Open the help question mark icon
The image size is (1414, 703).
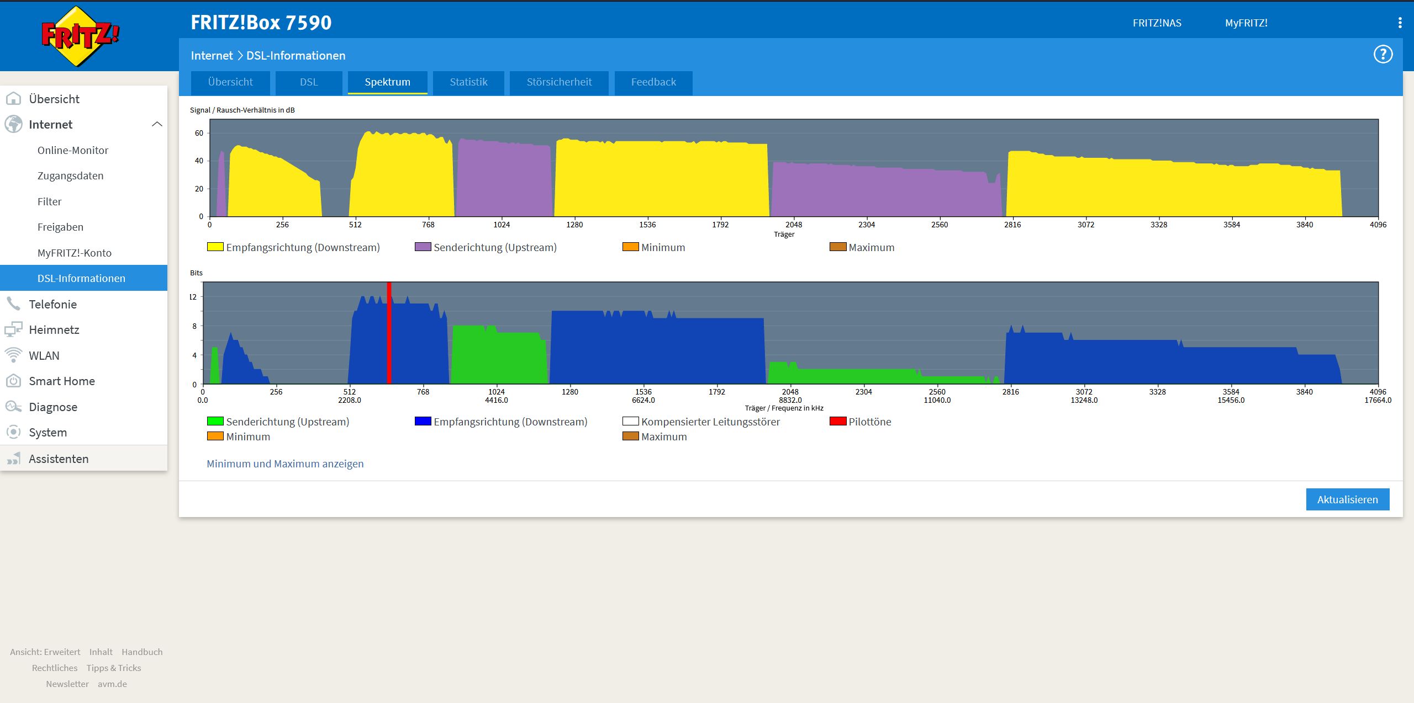[x=1383, y=55]
